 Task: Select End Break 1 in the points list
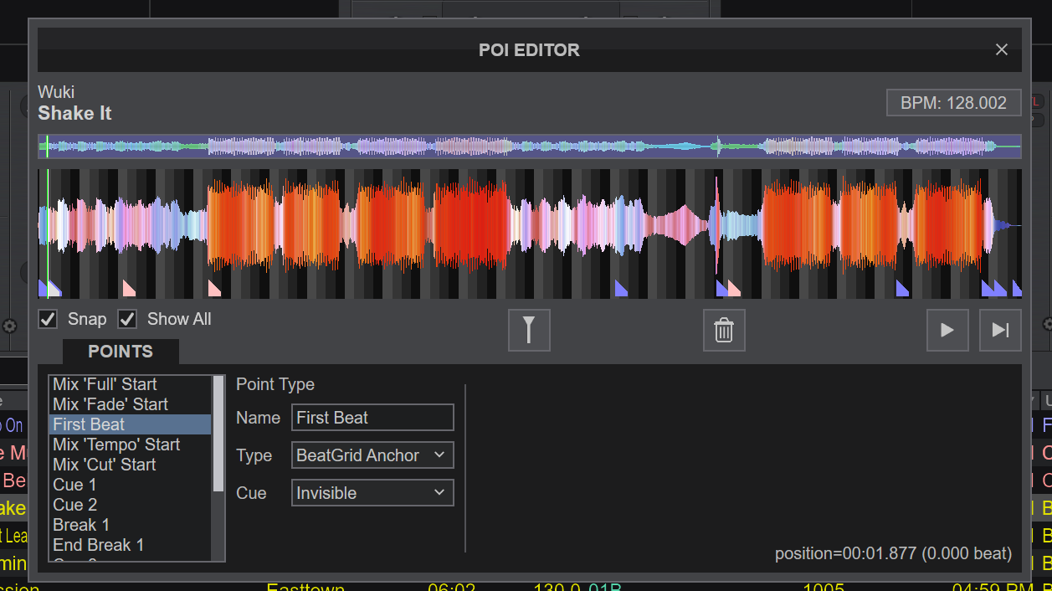coord(130,545)
